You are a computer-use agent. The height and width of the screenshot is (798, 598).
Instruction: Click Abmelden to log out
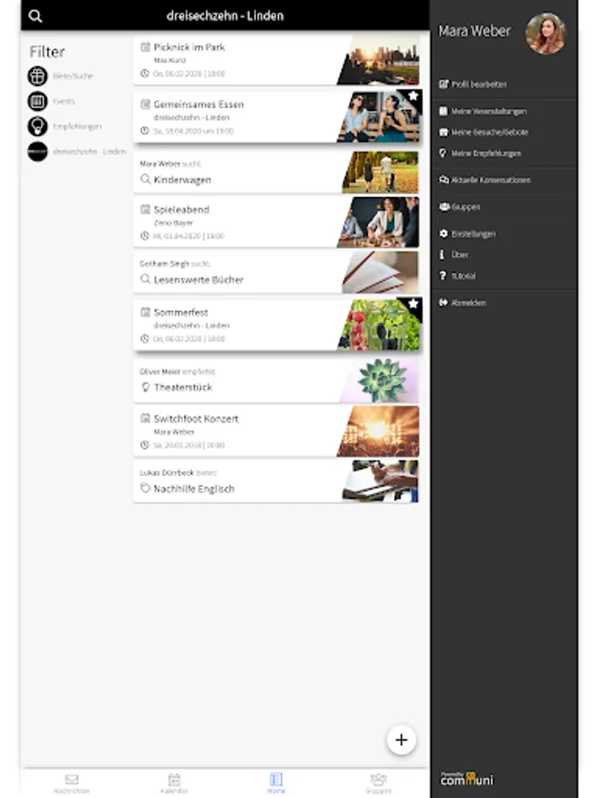coord(462,303)
